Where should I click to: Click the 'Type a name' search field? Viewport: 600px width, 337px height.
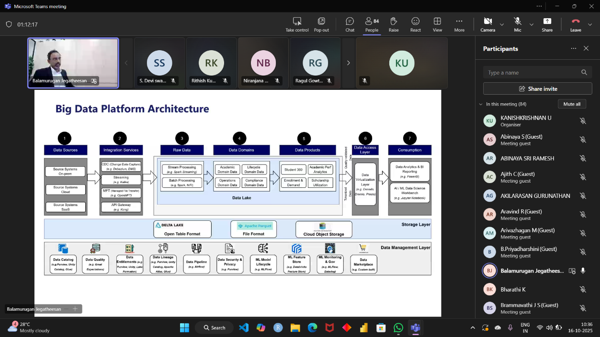click(x=532, y=73)
